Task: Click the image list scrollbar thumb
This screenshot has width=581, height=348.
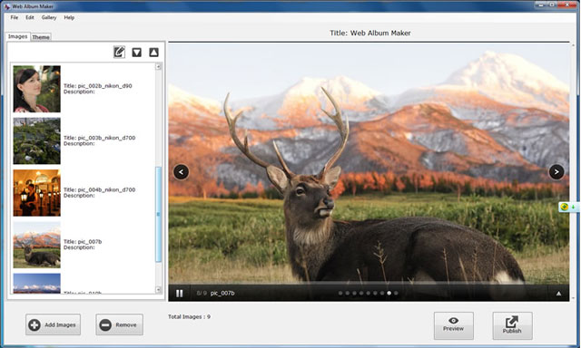Action: pos(158,215)
